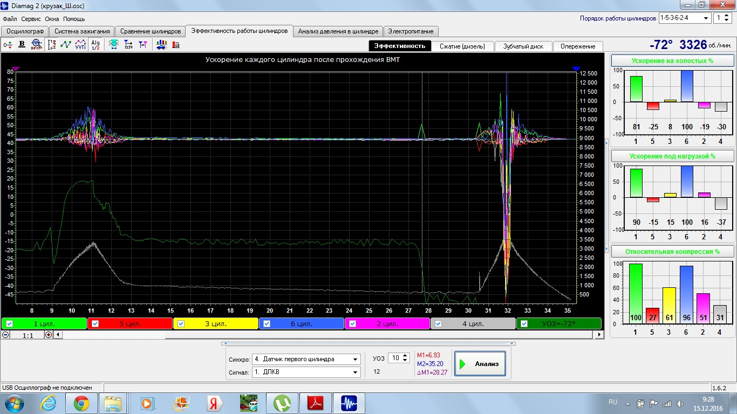Image resolution: width=737 pixels, height=414 pixels.
Task: Click the Alg 1/2 algorithm toolbar icon
Action: 95,44
